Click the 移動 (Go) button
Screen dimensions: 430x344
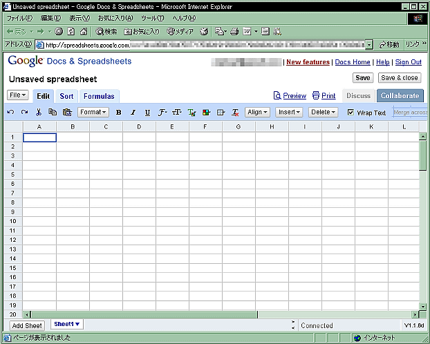tap(389, 44)
